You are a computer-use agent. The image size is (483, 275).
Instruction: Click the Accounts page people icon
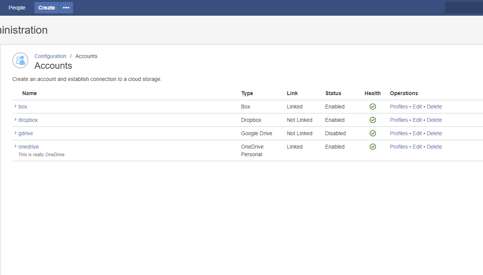(20, 60)
